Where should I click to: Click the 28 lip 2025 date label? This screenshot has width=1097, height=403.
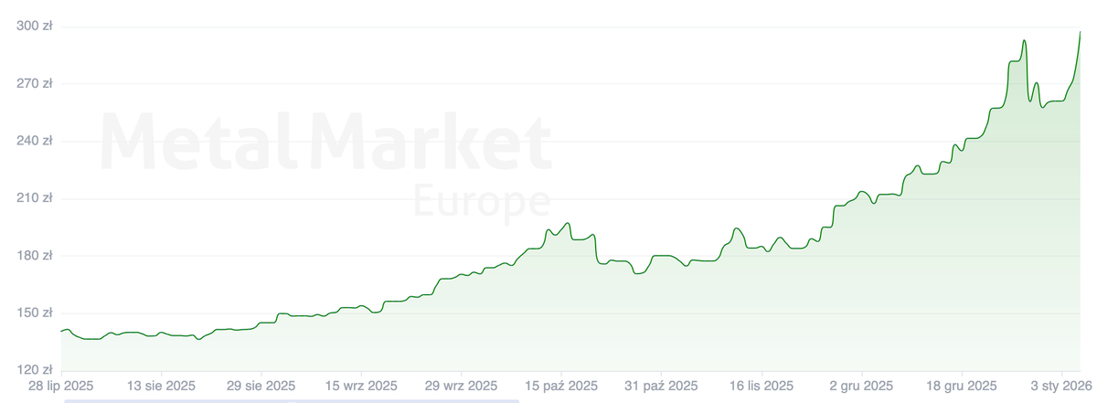coord(60,386)
